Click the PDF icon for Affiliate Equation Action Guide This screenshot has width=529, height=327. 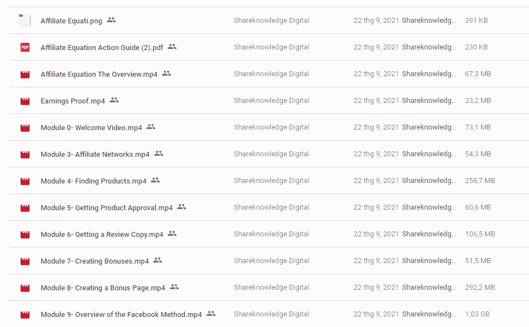25,47
